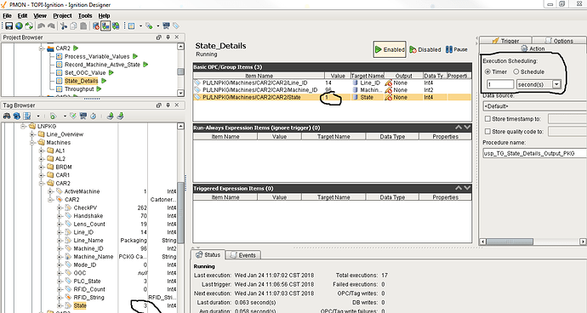The image size is (587, 313).
Task: Open the dropdown arrow beside new tag icon
Action: click(65, 116)
